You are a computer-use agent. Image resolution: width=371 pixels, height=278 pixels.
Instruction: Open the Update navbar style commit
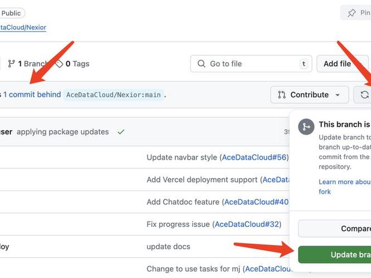(182, 157)
